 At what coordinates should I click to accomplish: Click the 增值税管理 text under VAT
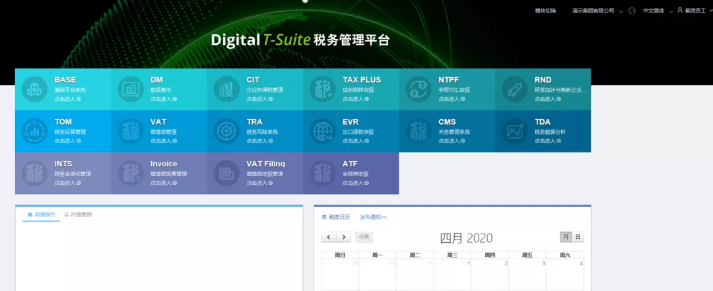(164, 133)
